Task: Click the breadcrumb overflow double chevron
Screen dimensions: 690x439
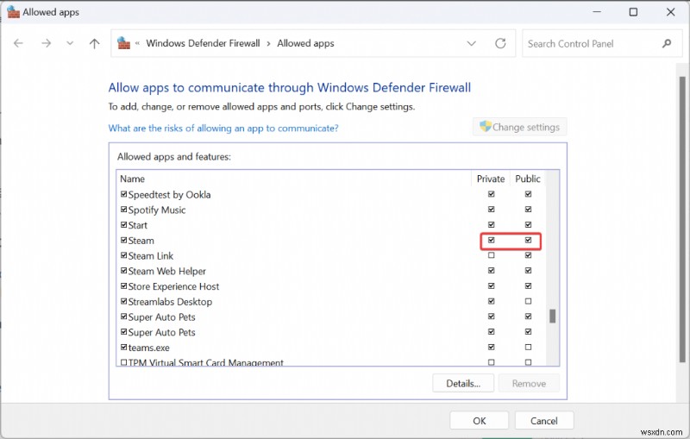Action: pyautogui.click(x=137, y=43)
